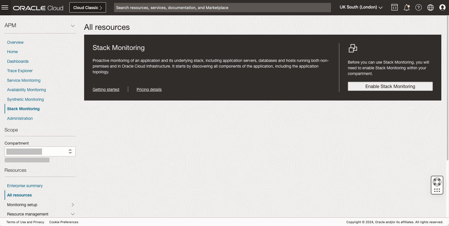449x226 pixels.
Task: Open the announcements bell icon
Action: tap(407, 8)
